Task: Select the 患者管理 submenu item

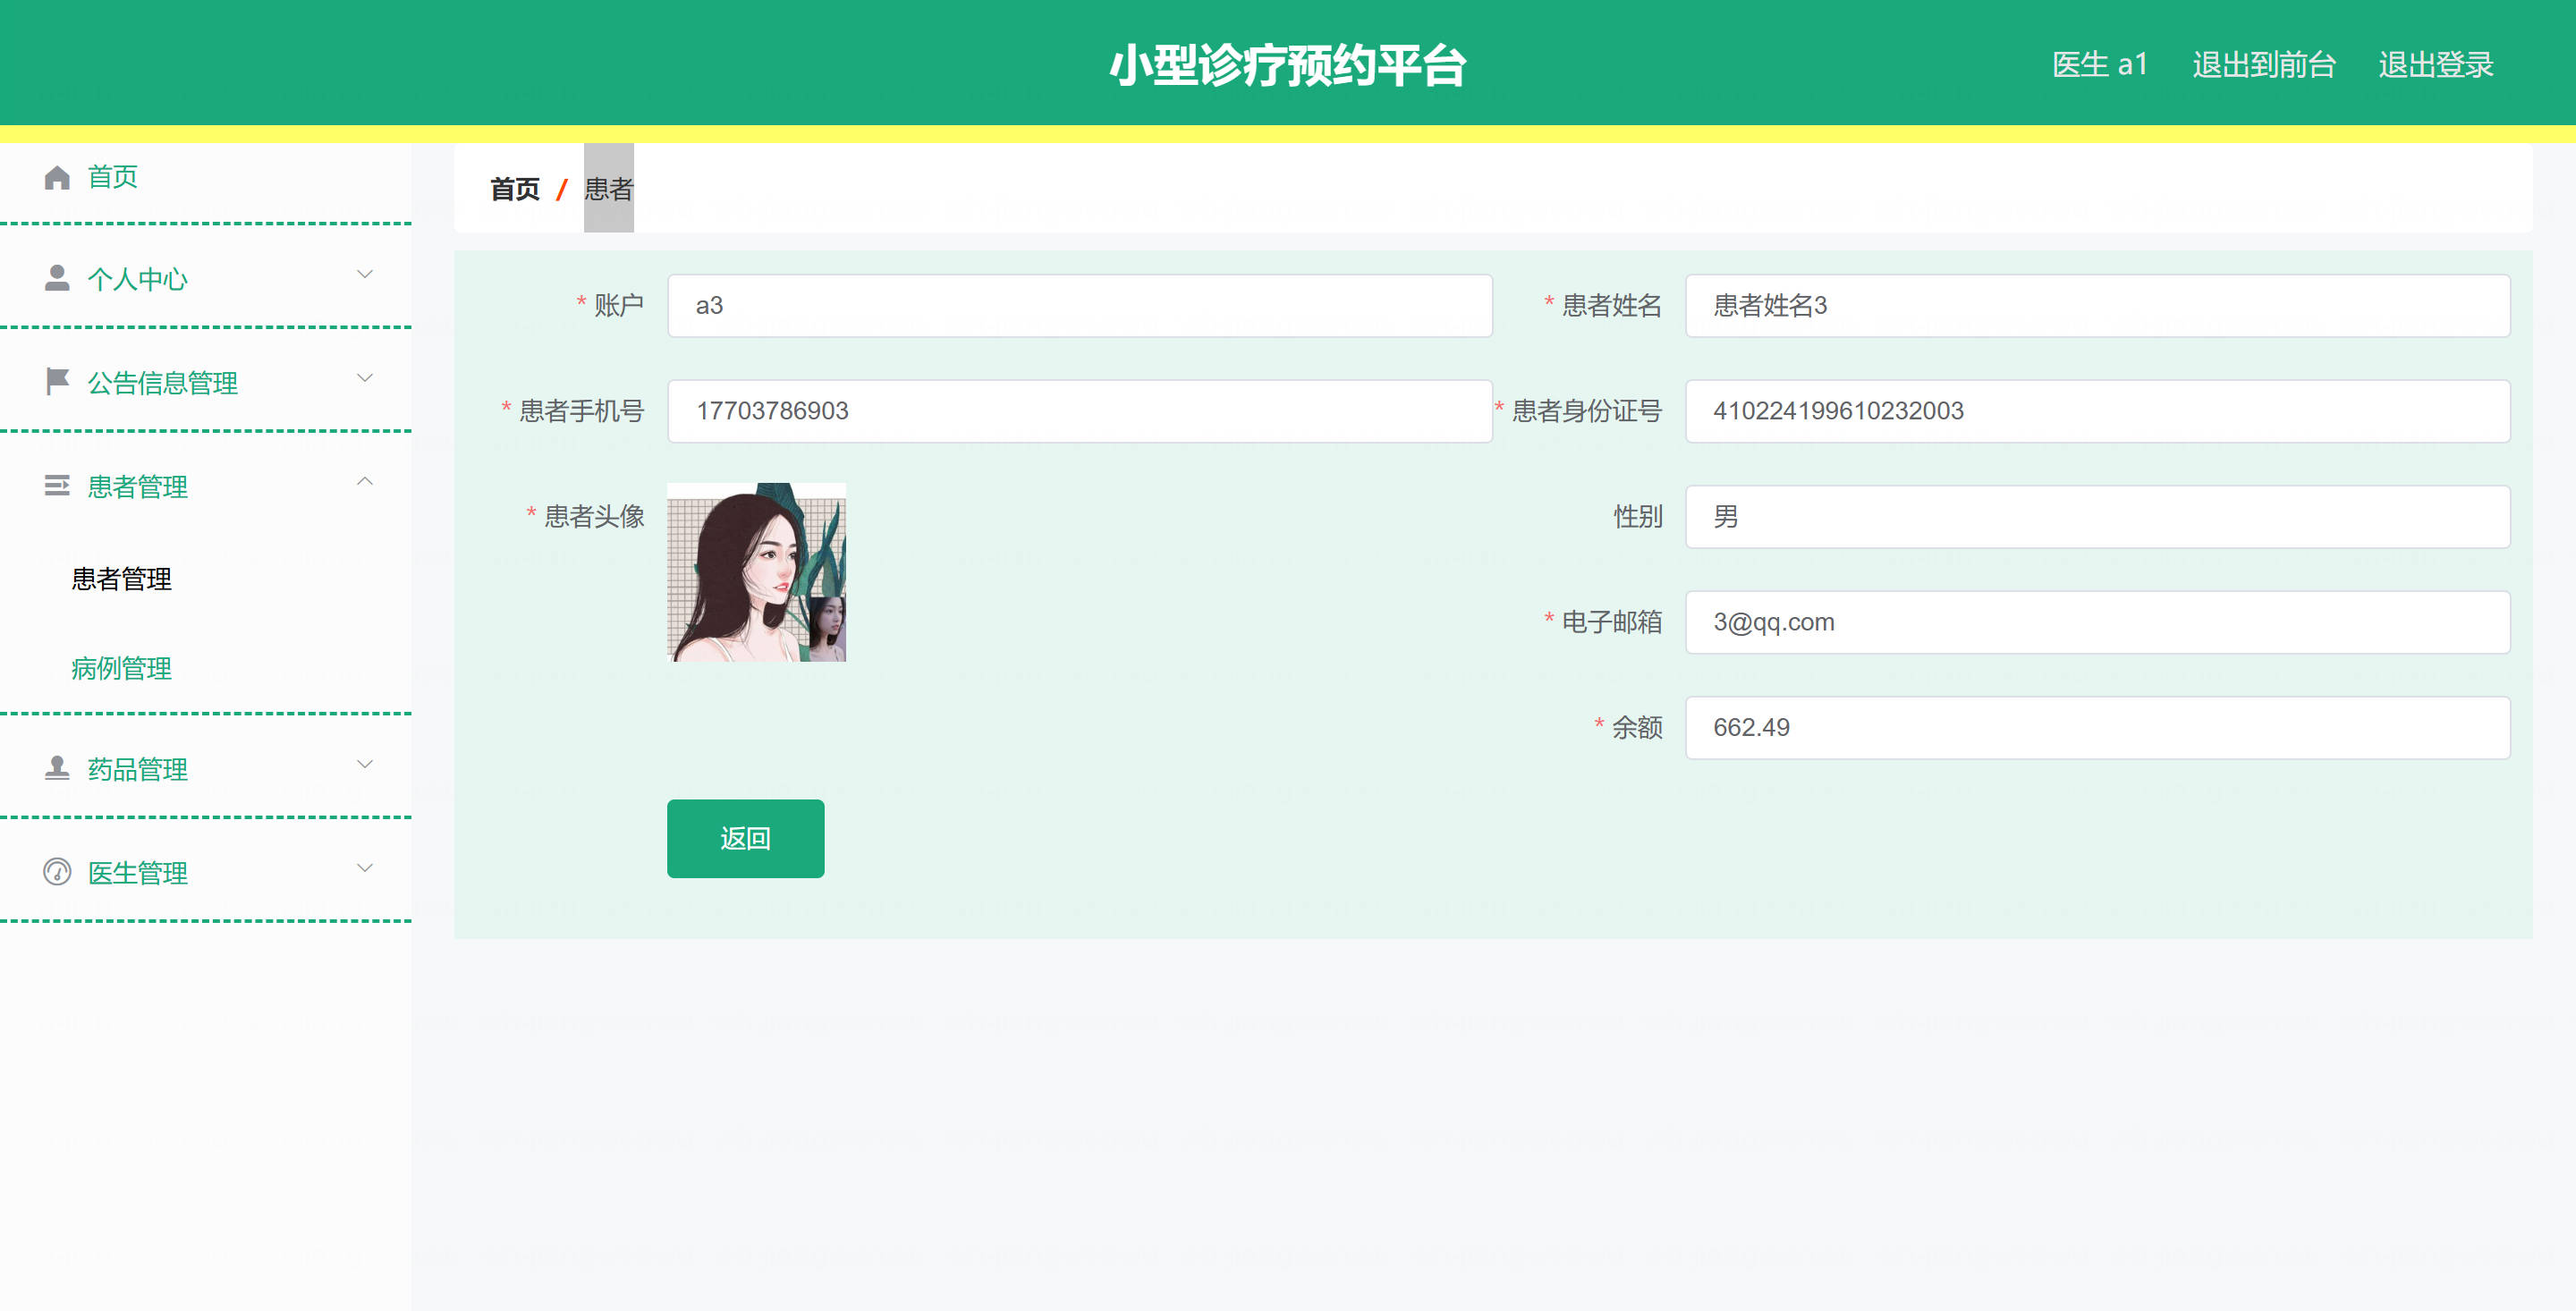Action: [x=121, y=579]
